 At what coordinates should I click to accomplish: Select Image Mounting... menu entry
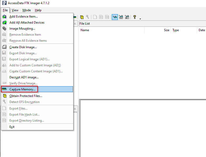point(37,29)
